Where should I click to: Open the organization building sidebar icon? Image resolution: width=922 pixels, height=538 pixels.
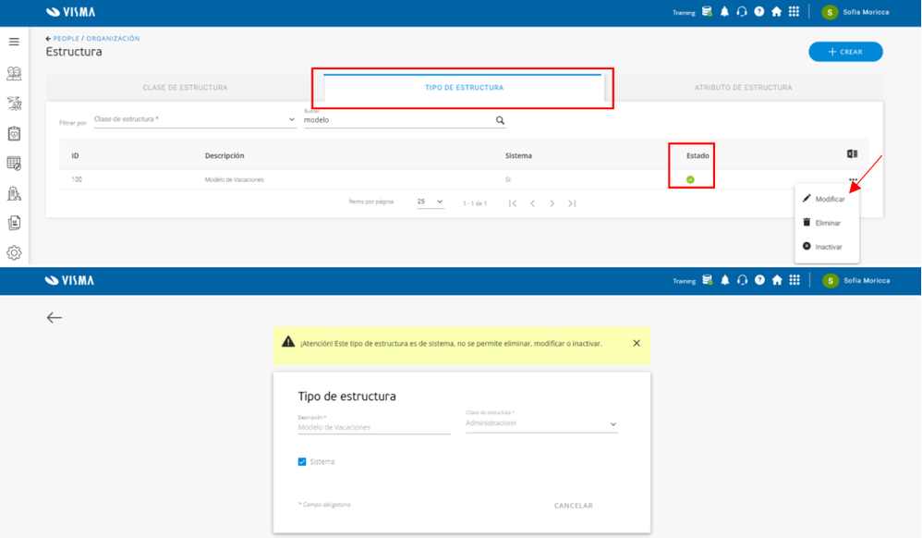point(14,193)
